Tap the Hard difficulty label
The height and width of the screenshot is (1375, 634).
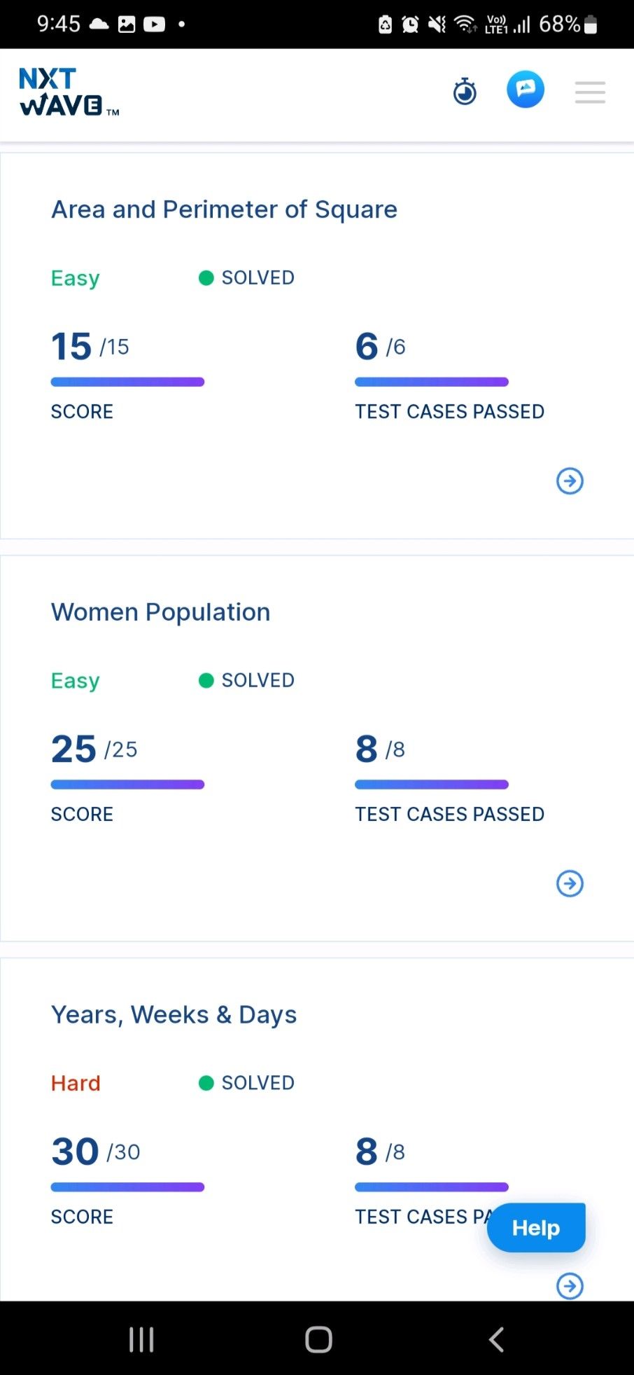point(76,1083)
